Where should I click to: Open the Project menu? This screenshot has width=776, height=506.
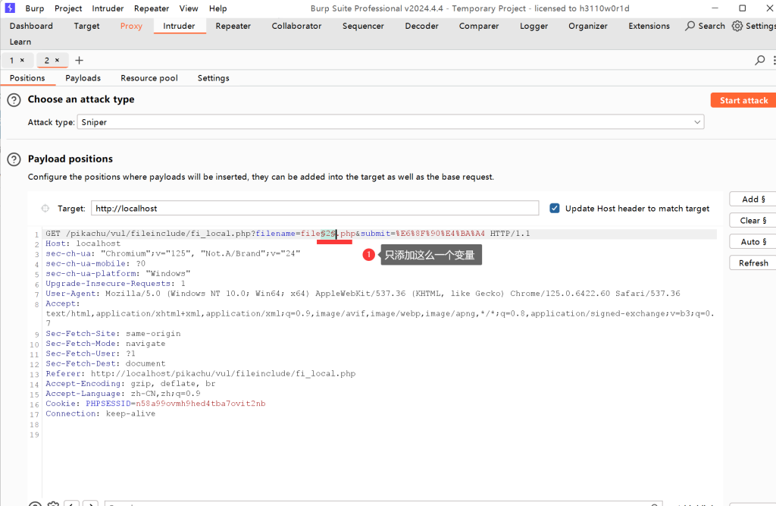pos(68,8)
